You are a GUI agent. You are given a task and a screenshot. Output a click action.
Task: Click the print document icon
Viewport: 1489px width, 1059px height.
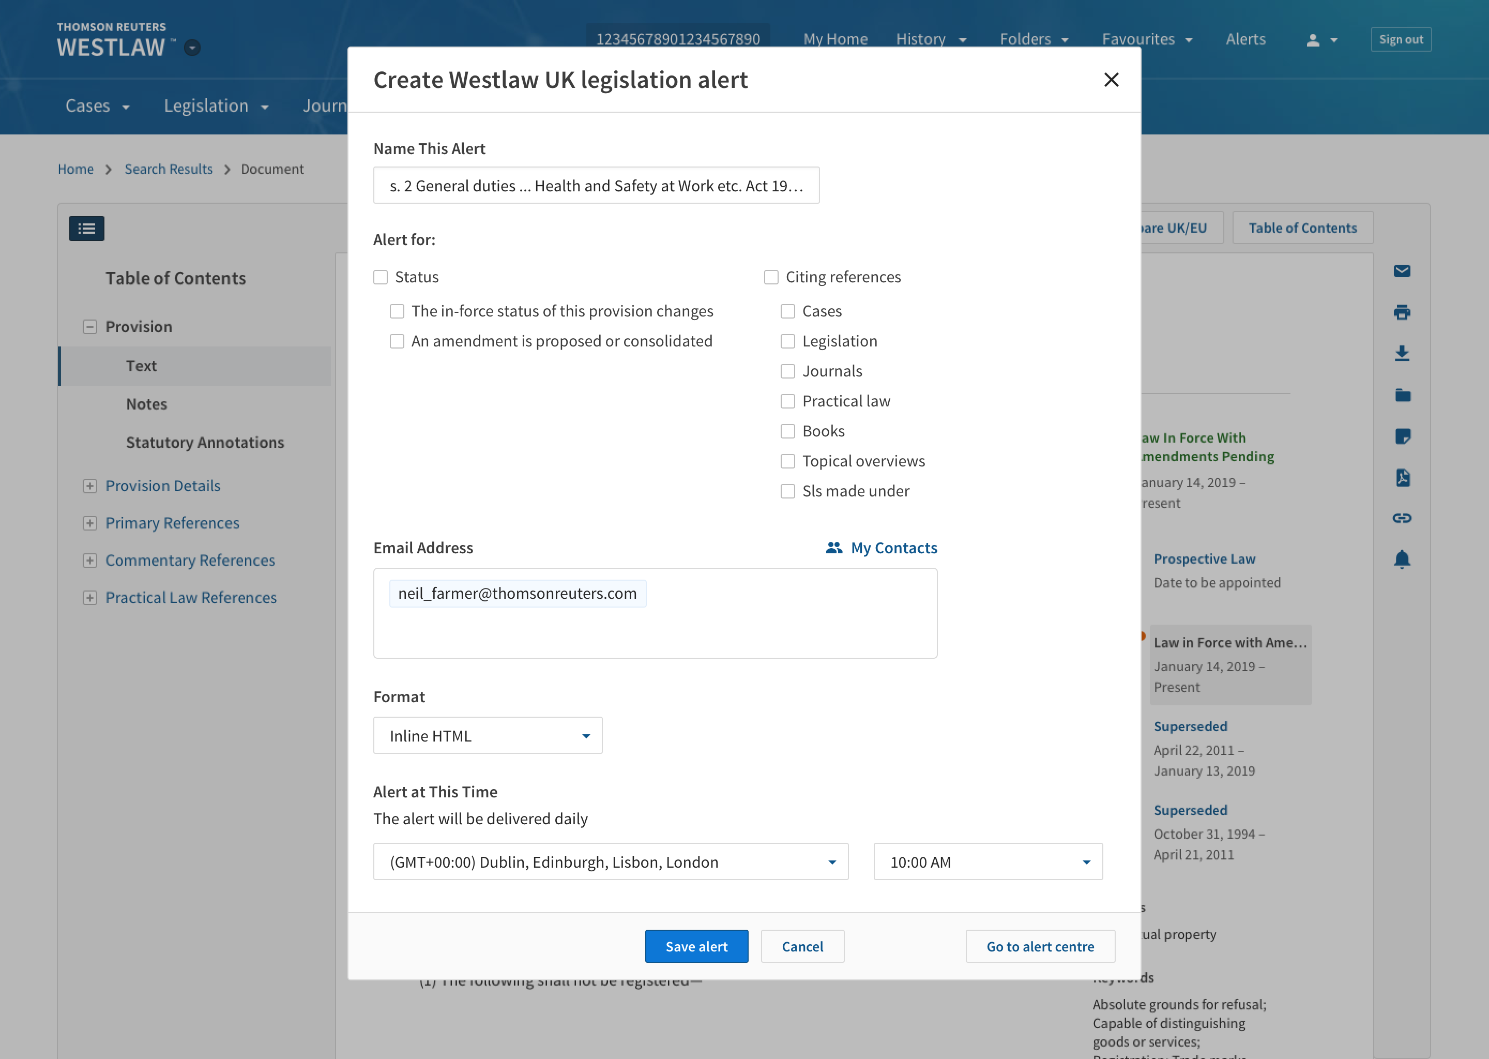[1402, 312]
